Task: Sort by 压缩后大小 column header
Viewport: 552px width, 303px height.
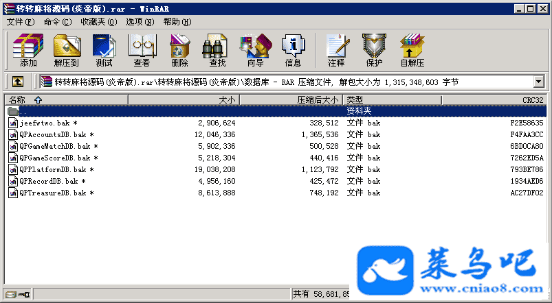Action: (x=290, y=100)
